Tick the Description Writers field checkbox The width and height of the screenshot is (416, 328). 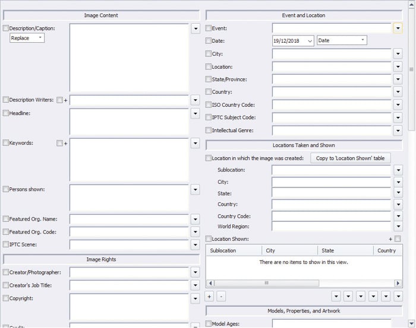click(x=5, y=100)
